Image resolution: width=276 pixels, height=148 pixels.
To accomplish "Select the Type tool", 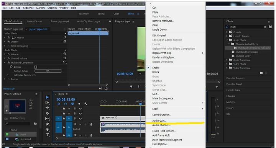I will coord(47,135).
